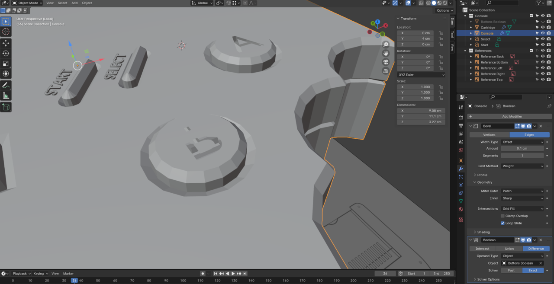Set Boolean operation to Union
554x284 pixels.
point(509,249)
